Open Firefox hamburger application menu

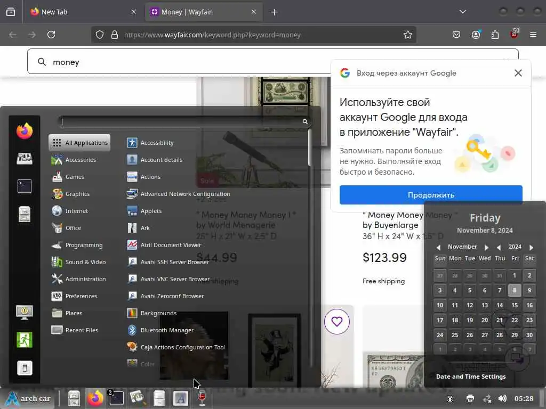(533, 35)
